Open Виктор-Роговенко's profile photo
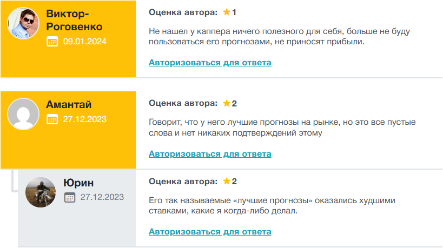 coord(23,23)
